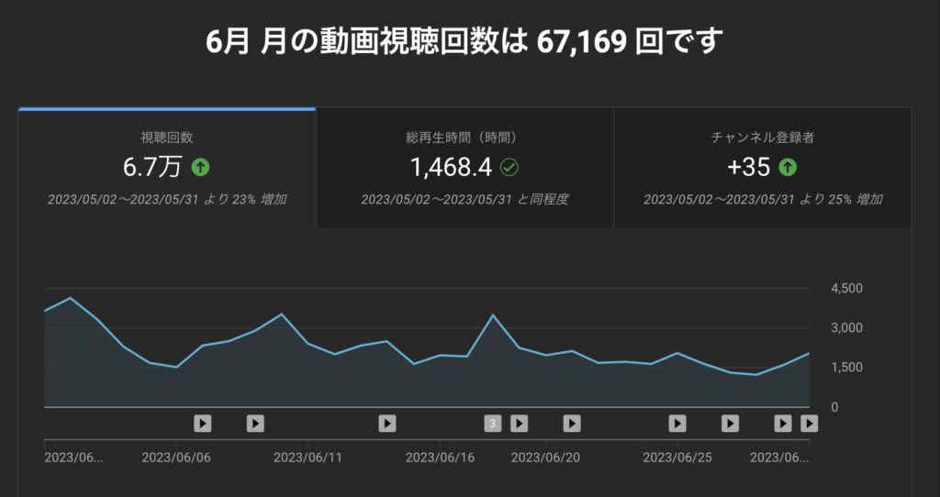Open the last video marker at chart end
940x497 pixels.
[x=809, y=423]
